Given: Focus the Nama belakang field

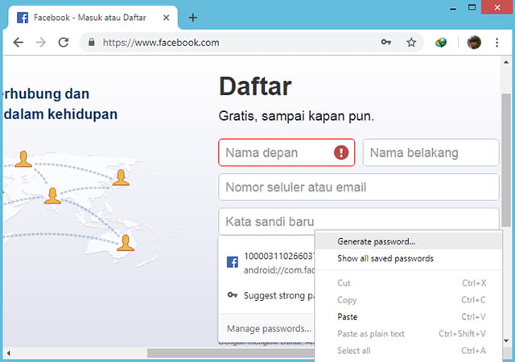Looking at the screenshot, I should (x=431, y=152).
